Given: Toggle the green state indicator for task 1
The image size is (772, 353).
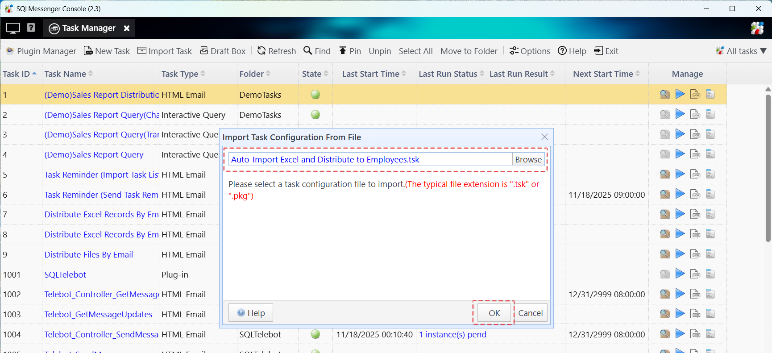Looking at the screenshot, I should pyautogui.click(x=315, y=95).
